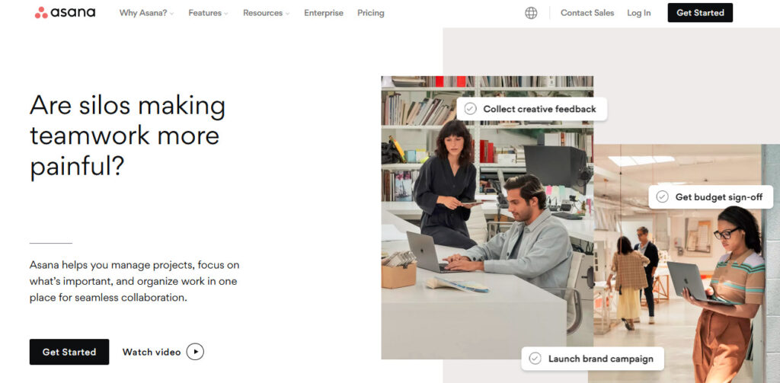
Task: Expand the Why Asana? dropdown chevron
Action: point(172,14)
